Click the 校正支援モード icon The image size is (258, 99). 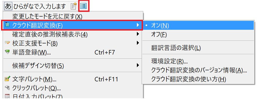tap(7, 43)
